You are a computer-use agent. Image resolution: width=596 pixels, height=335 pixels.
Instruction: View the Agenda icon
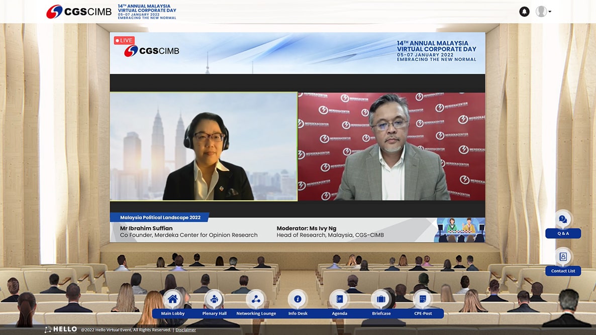(339, 299)
